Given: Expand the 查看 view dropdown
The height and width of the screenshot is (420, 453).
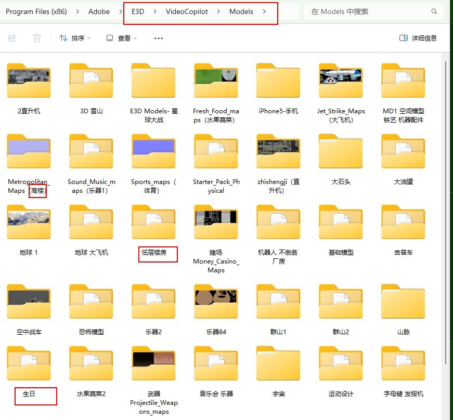Looking at the screenshot, I should click(121, 38).
